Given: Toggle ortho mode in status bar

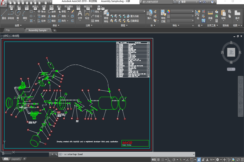Looking at the screenshot, I should pyautogui.click(x=170, y=160).
